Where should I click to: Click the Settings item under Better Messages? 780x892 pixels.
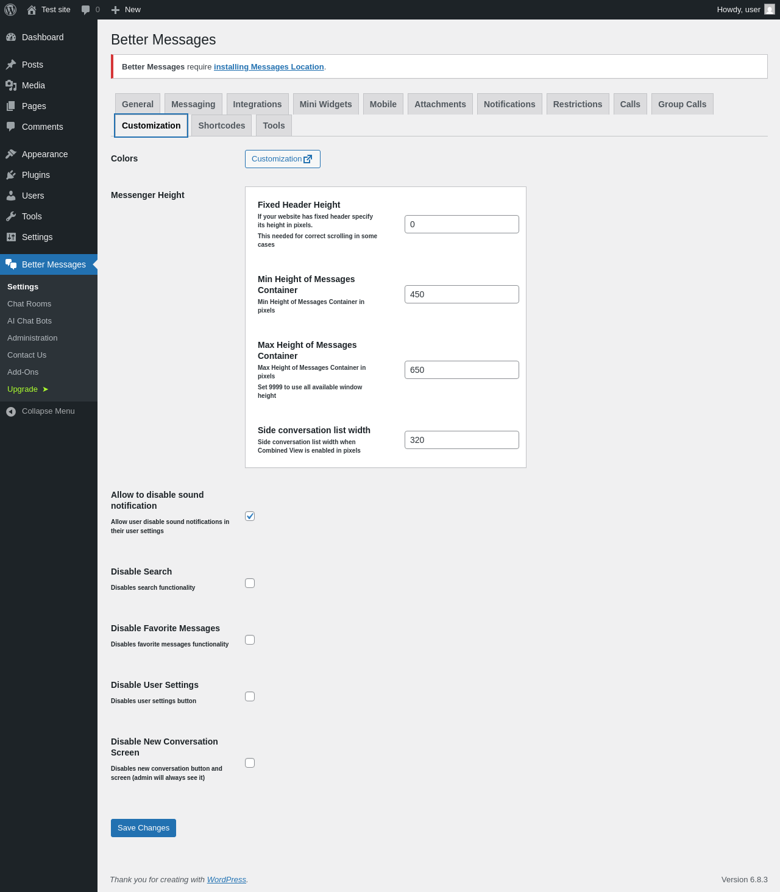point(49,287)
